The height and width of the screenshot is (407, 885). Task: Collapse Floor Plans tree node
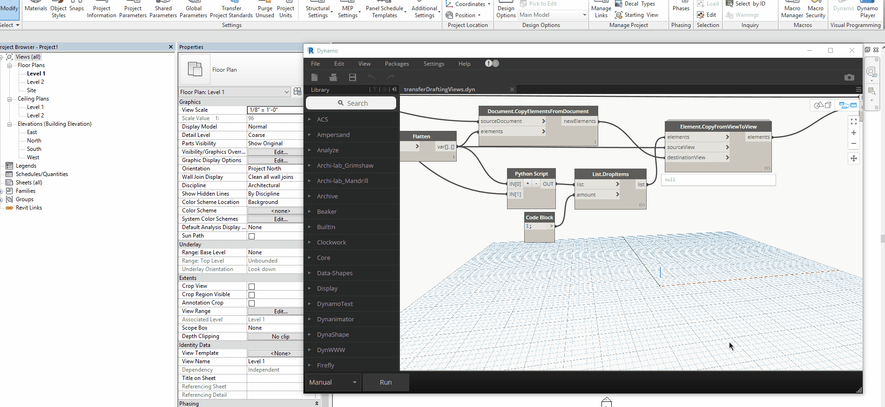tap(9, 66)
